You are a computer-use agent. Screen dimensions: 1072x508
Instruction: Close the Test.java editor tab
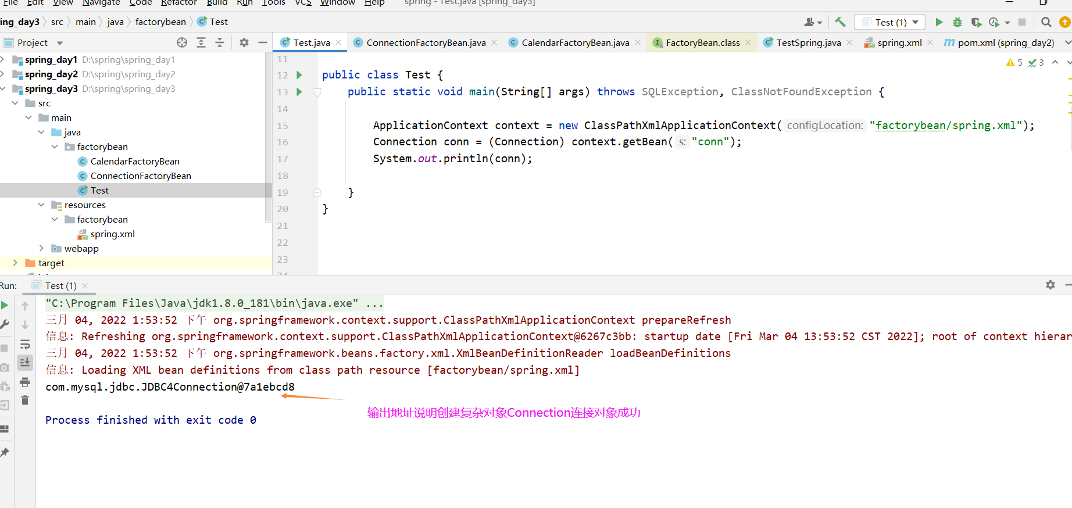pyautogui.click(x=338, y=42)
